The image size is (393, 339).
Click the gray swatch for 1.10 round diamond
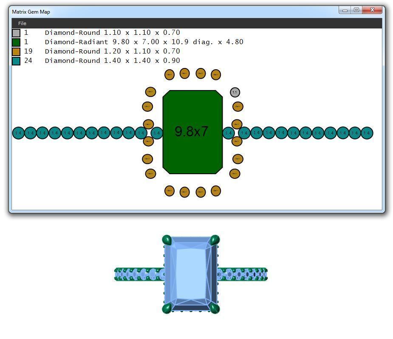16,33
